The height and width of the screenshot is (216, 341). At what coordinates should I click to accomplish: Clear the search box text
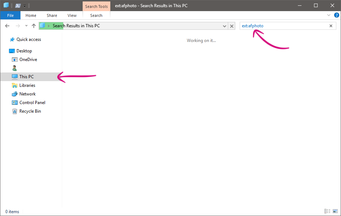[x=331, y=26]
